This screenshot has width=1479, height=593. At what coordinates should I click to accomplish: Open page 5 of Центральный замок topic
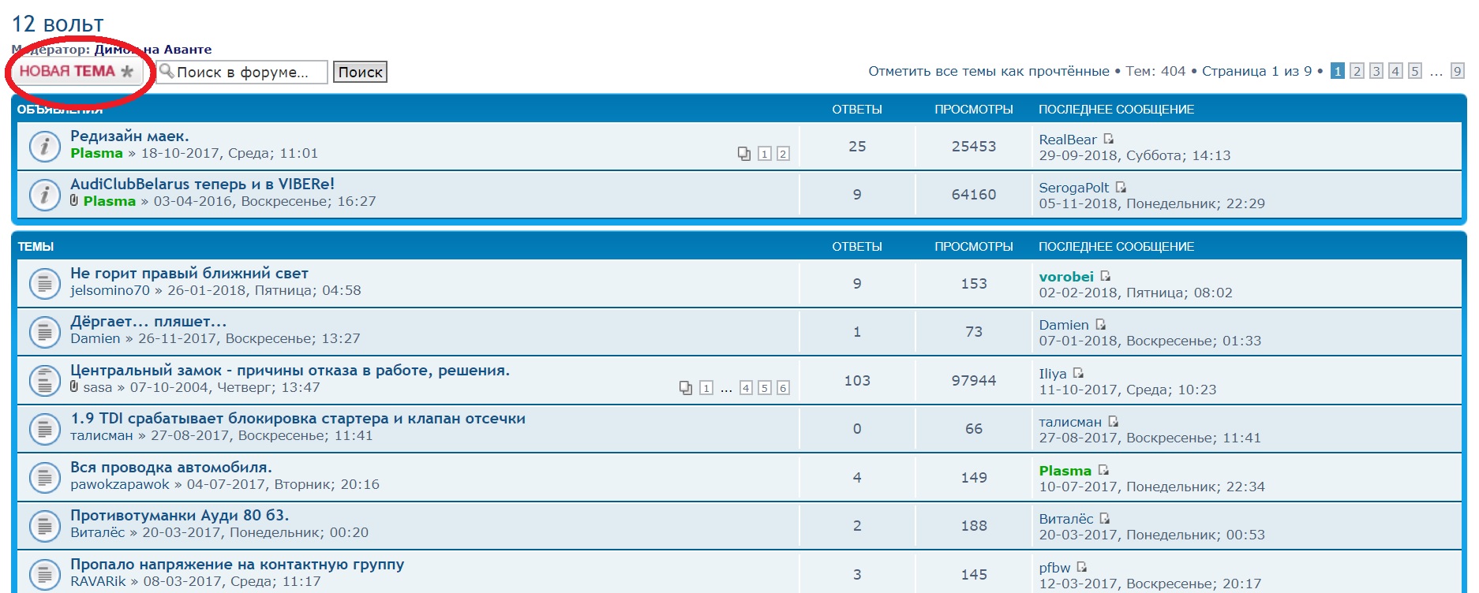pyautogui.click(x=764, y=388)
